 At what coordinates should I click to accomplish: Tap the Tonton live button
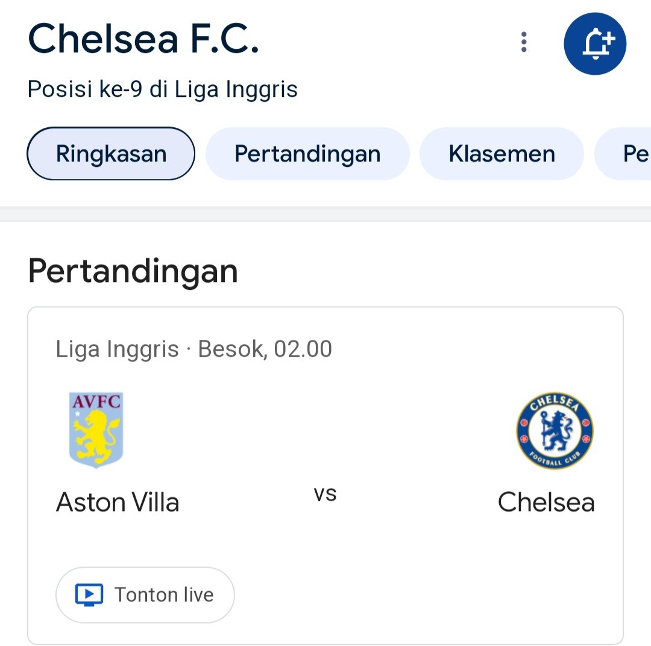coord(145,595)
